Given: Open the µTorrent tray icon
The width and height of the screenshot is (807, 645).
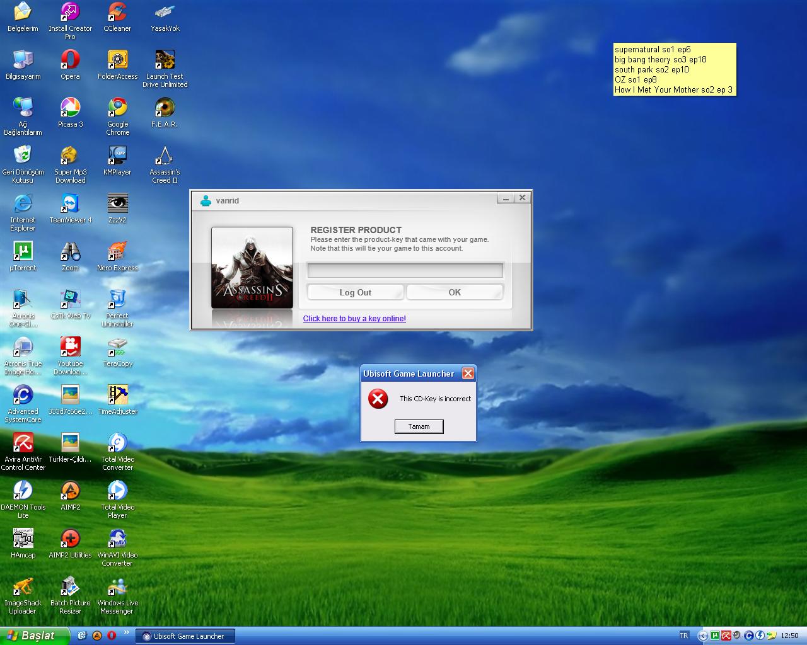Looking at the screenshot, I should 715,636.
